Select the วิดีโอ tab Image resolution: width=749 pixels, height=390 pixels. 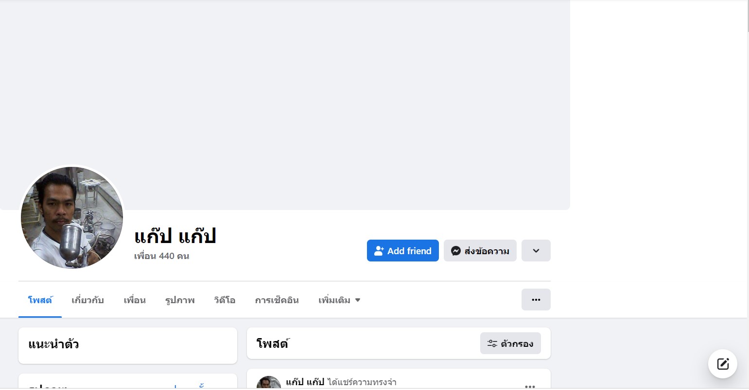[225, 300]
